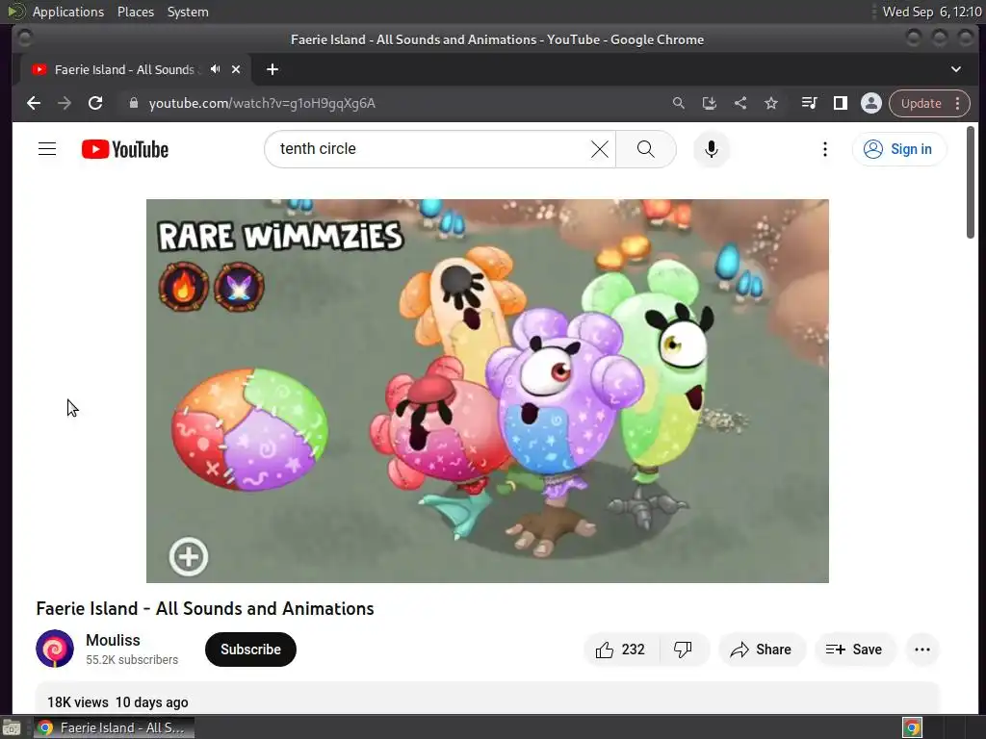Screen dimensions: 986x739
Task: Click the page vertical scrollbar
Action: click(x=971, y=182)
